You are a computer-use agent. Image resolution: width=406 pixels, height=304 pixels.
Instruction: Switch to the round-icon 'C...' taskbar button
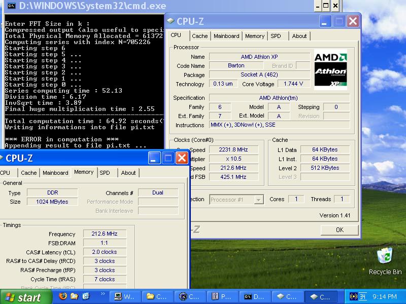pos(190,297)
